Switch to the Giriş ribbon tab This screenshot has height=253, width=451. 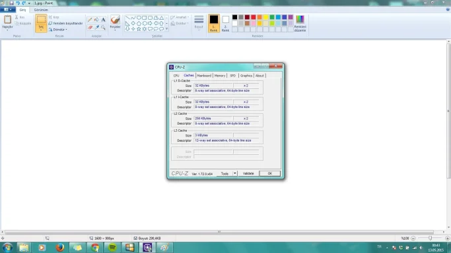22,10
